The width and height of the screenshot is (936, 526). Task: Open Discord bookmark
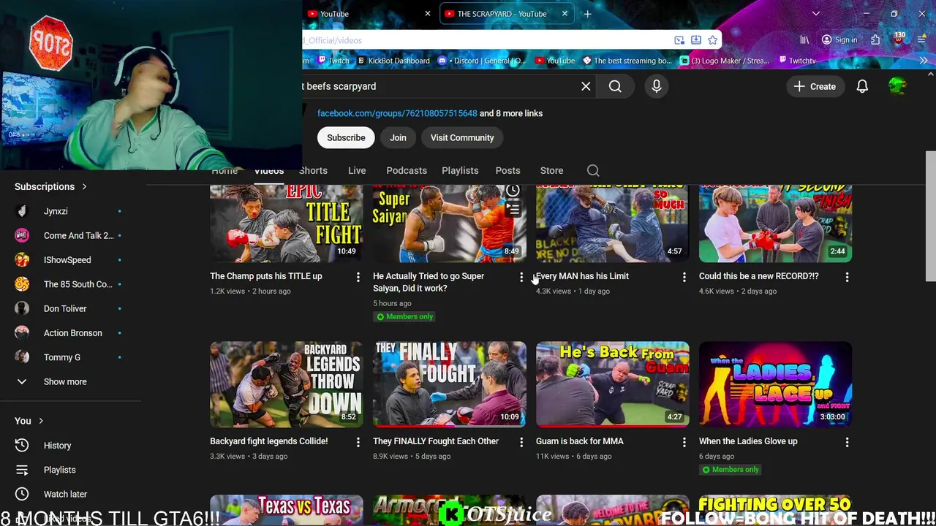[482, 61]
